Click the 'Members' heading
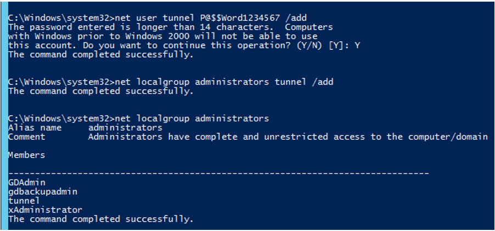This screenshot has width=495, height=231. click(x=27, y=155)
